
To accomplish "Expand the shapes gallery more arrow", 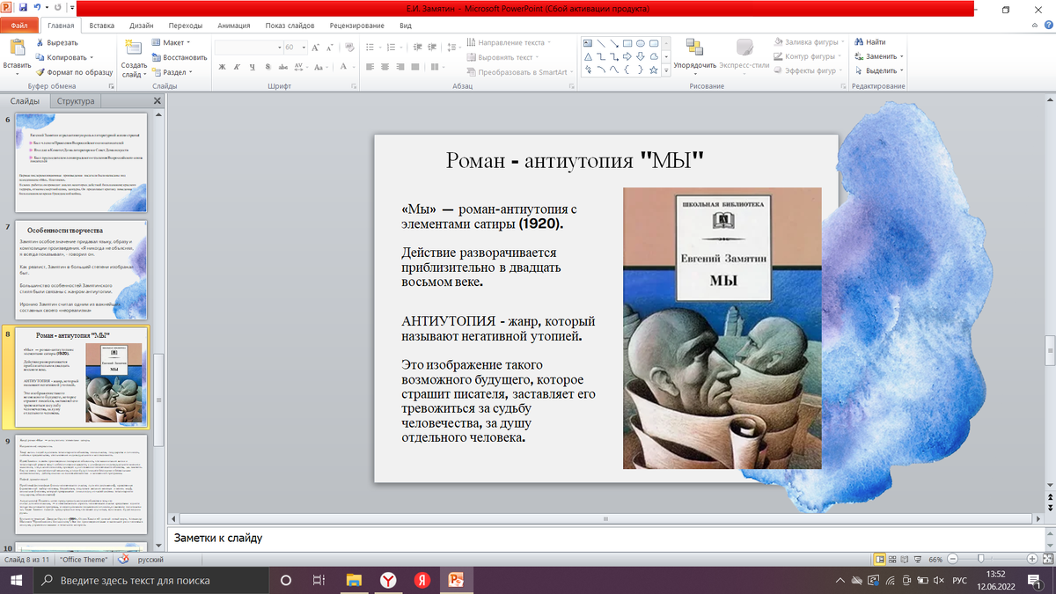I will [665, 70].
